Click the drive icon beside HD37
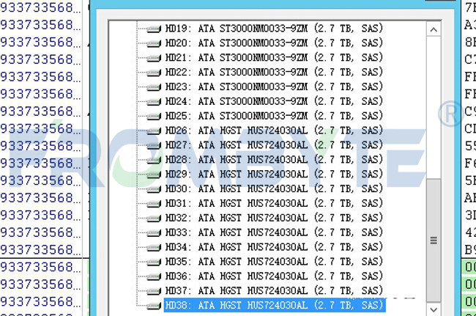 pyautogui.click(x=154, y=292)
